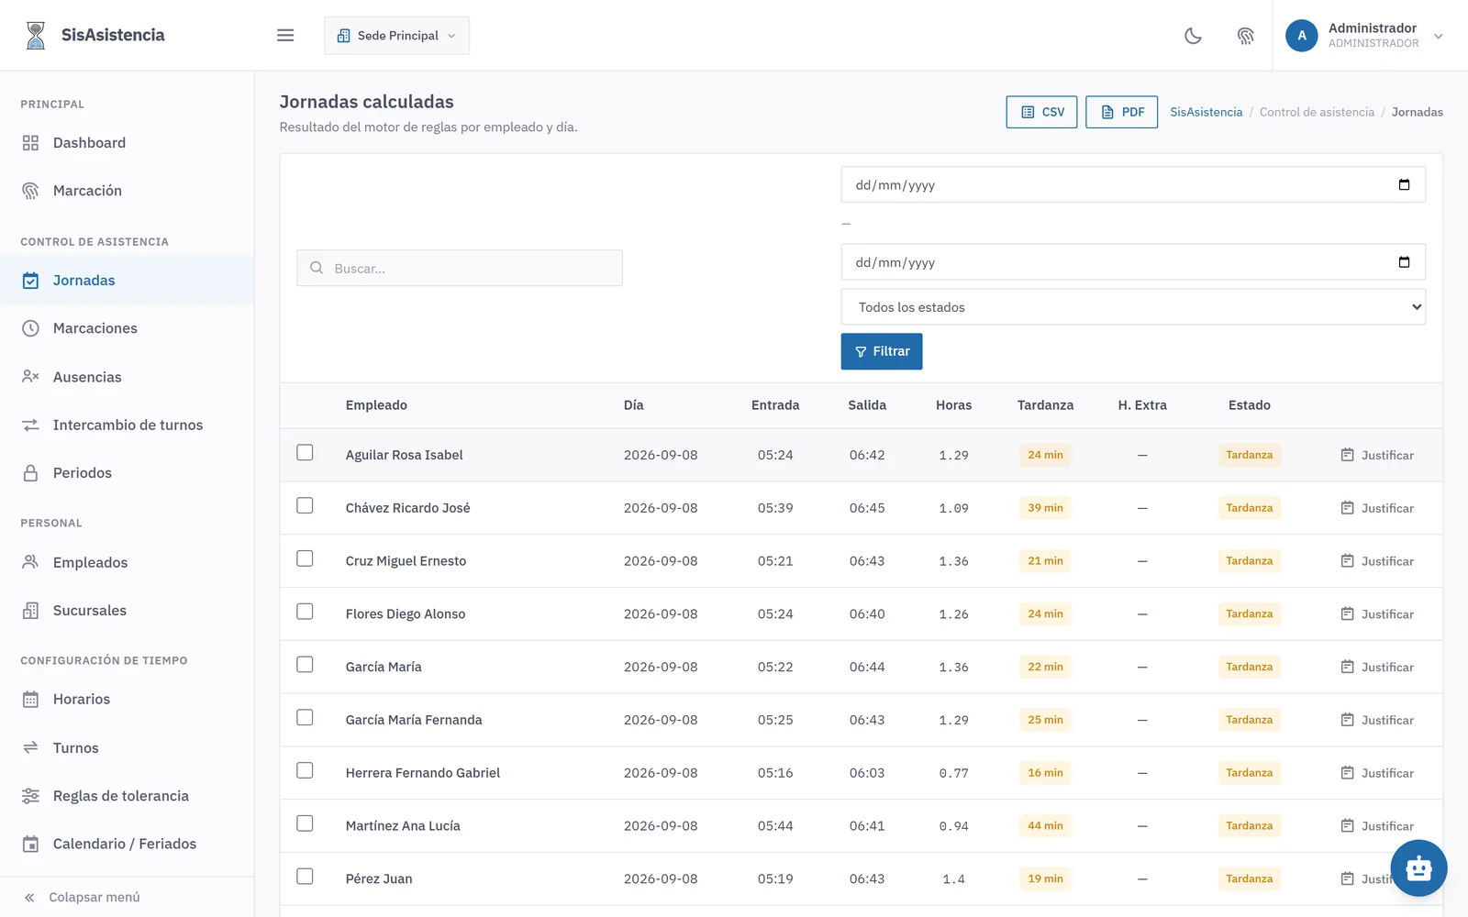Focus the Buscar search field
Viewport: 1468px width, 917px height.
(x=460, y=268)
